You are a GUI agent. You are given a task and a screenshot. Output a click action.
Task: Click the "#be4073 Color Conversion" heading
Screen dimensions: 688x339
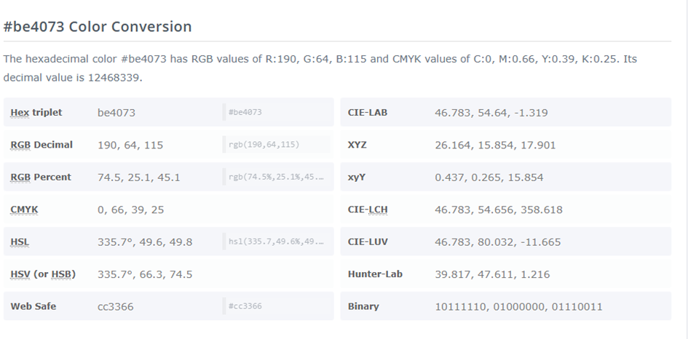pyautogui.click(x=98, y=27)
